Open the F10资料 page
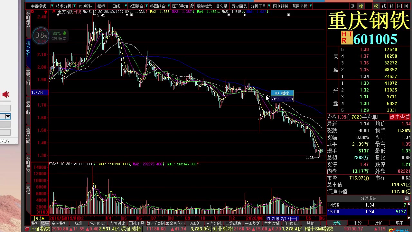The image size is (412, 232). 86,6
